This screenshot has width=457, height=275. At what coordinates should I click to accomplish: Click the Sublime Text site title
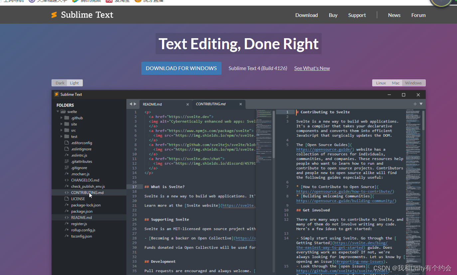[87, 15]
